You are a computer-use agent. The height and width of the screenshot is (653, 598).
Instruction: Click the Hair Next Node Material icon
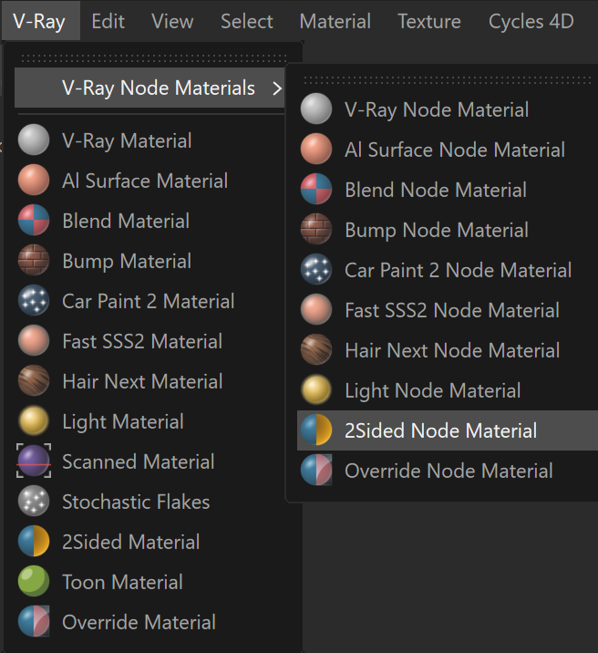pos(316,350)
